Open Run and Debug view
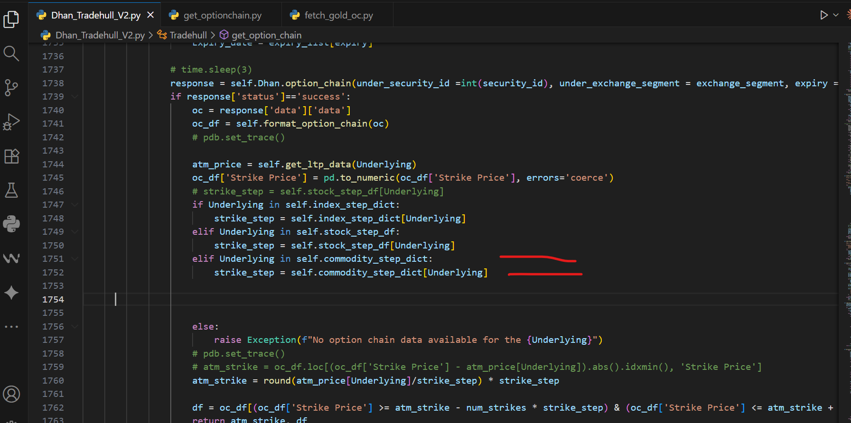 coord(11,122)
